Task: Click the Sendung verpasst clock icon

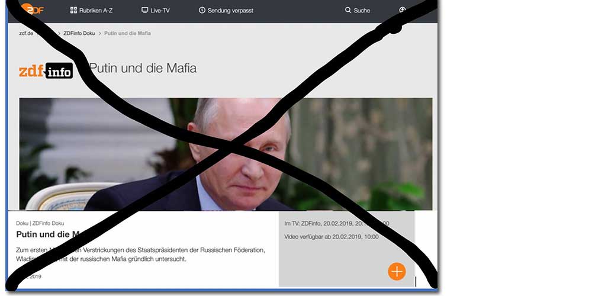Action: point(202,10)
